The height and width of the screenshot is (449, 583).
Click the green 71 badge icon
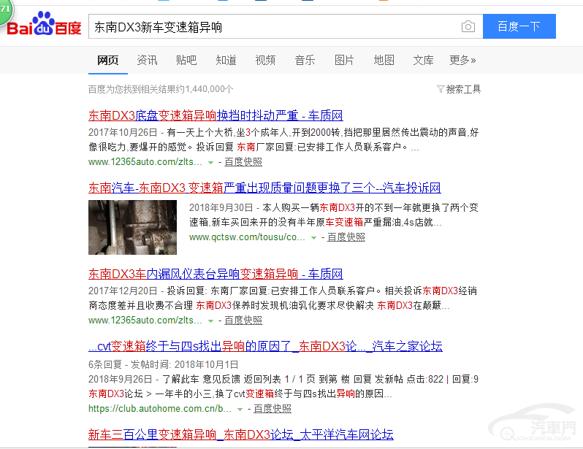tap(6, 11)
